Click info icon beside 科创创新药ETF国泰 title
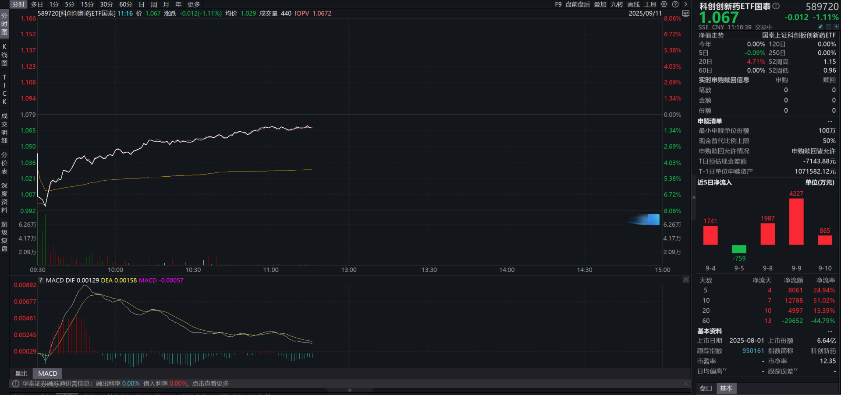 (776, 6)
